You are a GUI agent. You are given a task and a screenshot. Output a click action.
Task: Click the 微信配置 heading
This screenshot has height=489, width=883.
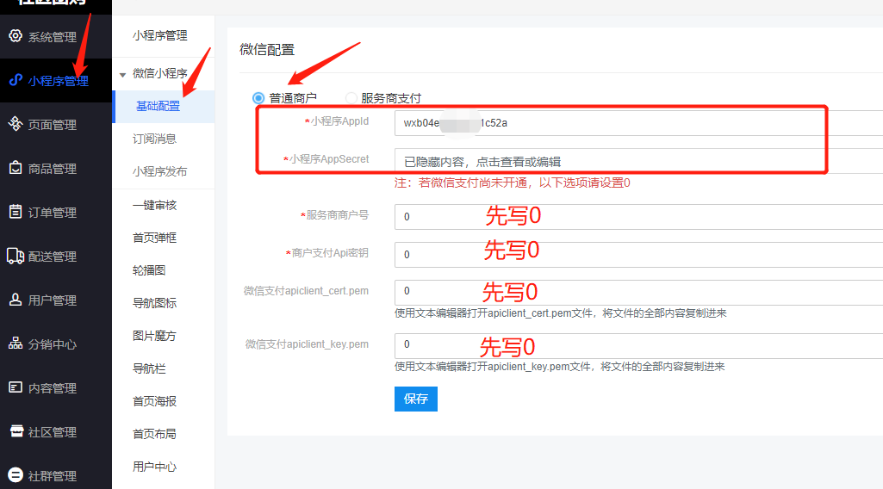point(267,50)
